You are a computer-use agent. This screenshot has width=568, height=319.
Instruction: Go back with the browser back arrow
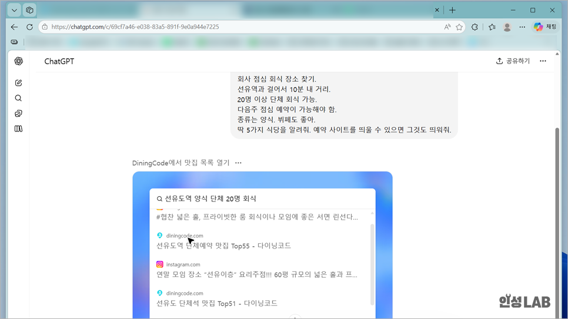coord(14,27)
